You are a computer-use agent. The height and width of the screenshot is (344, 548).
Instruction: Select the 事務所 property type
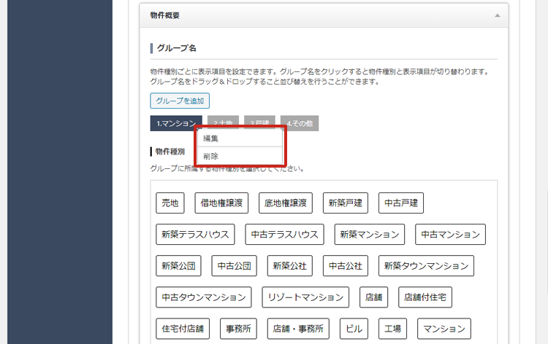pyautogui.click(x=238, y=329)
